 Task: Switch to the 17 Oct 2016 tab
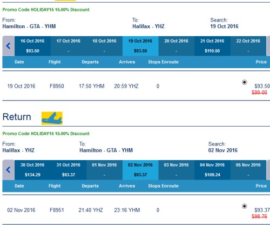(69, 46)
